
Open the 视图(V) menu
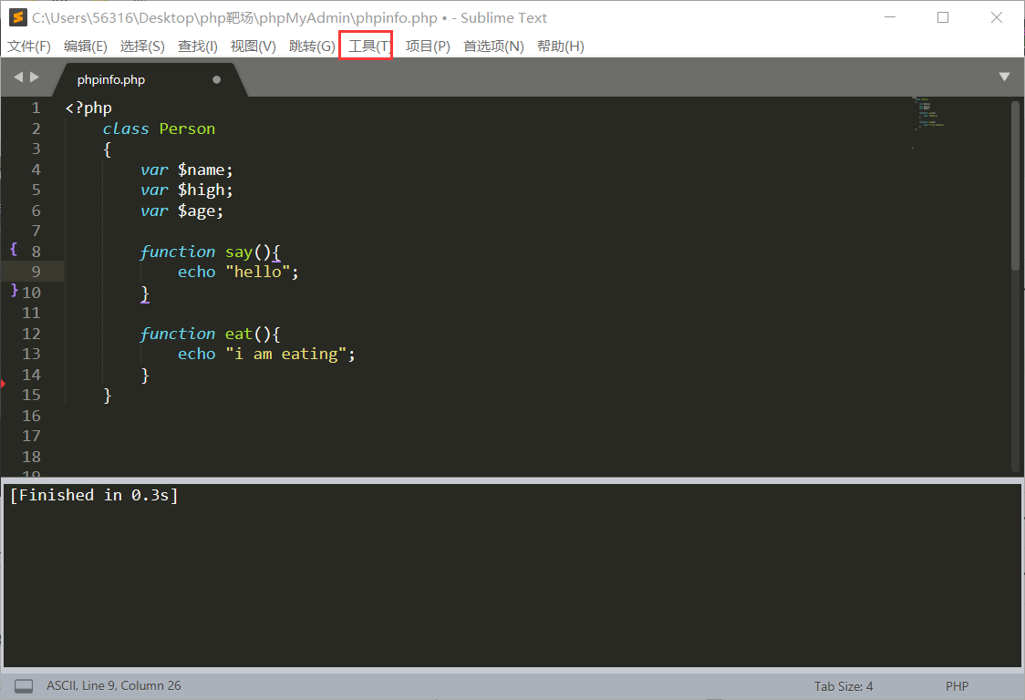click(253, 46)
